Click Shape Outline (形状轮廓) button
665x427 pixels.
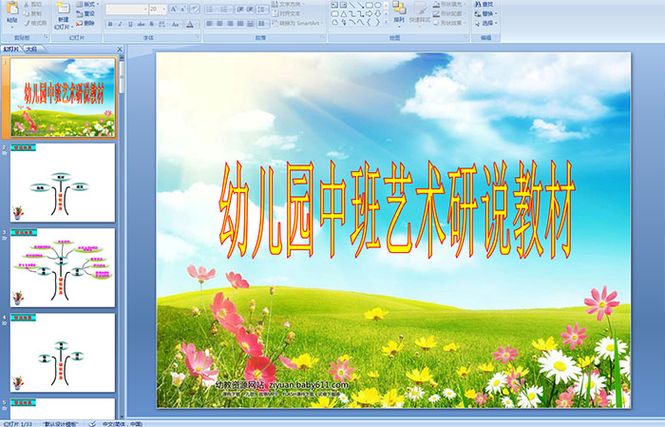450,13
